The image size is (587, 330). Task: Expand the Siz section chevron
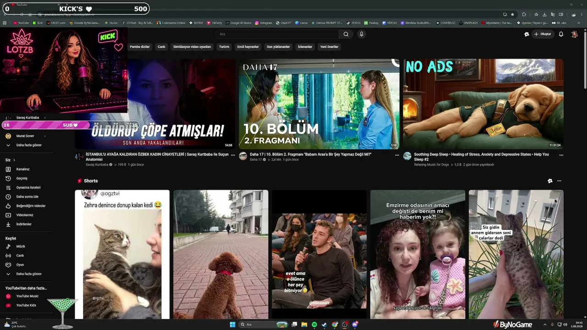[14, 160]
